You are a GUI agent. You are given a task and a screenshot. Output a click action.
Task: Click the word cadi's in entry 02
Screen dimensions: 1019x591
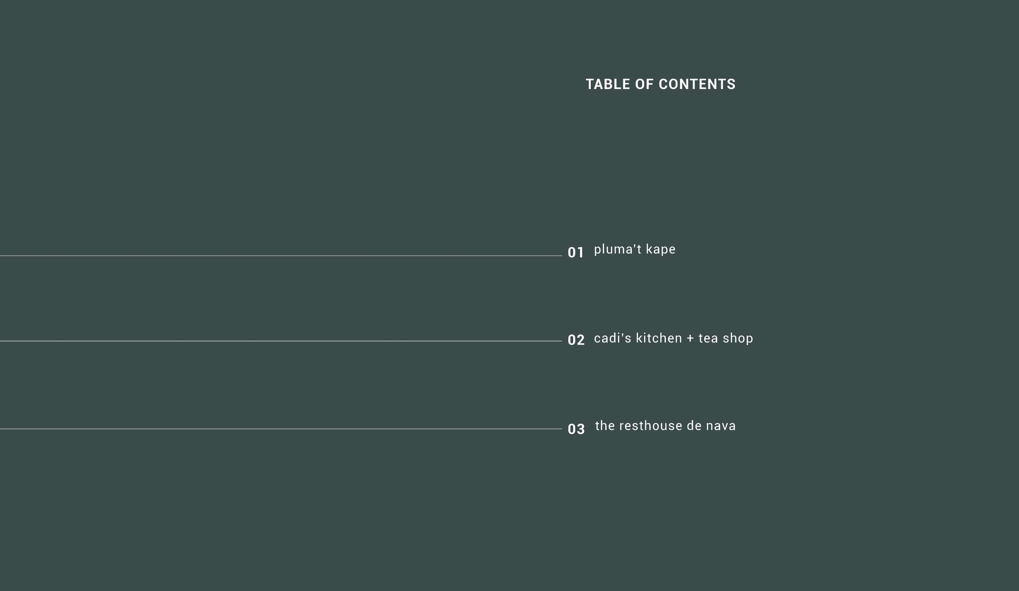(612, 338)
